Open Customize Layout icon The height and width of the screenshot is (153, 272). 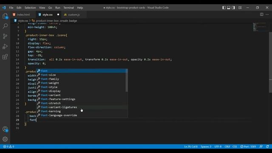coord(240,8)
